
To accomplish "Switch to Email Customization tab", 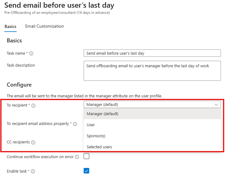I will click(x=45, y=26).
